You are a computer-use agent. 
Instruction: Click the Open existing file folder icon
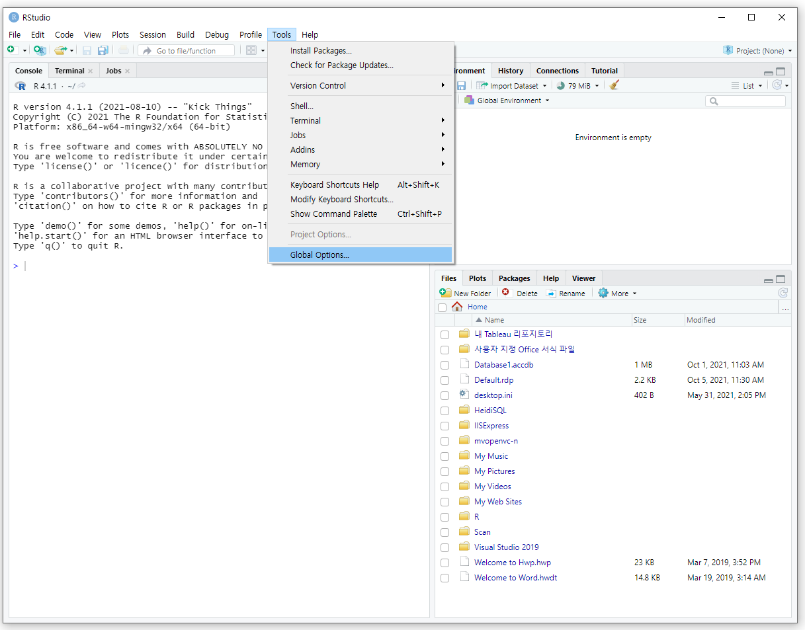point(60,50)
